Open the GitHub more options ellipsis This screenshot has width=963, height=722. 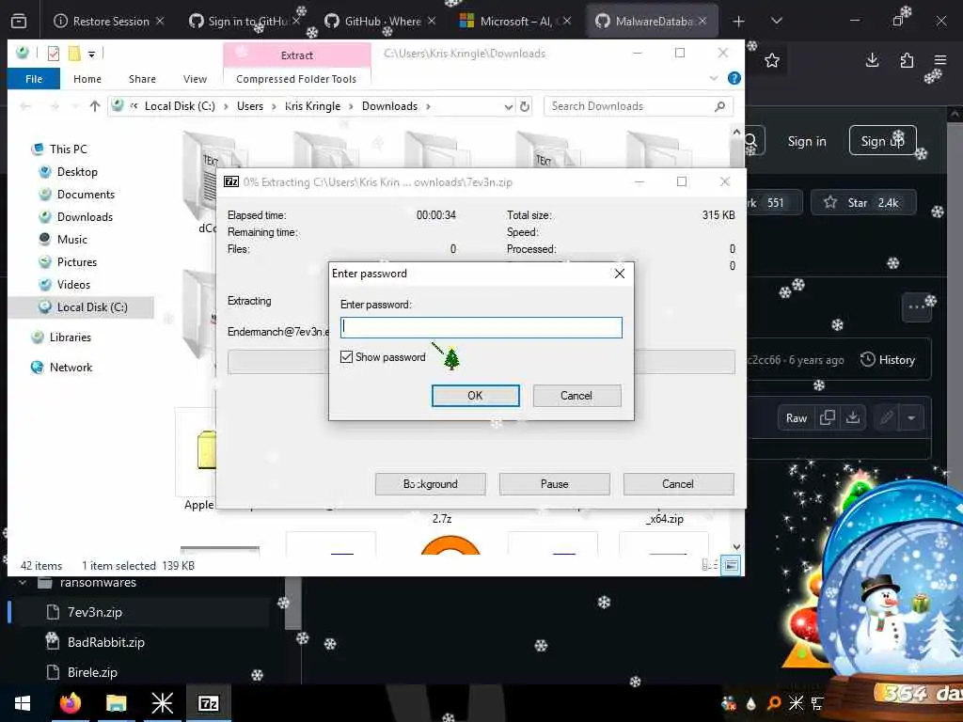[916, 307]
